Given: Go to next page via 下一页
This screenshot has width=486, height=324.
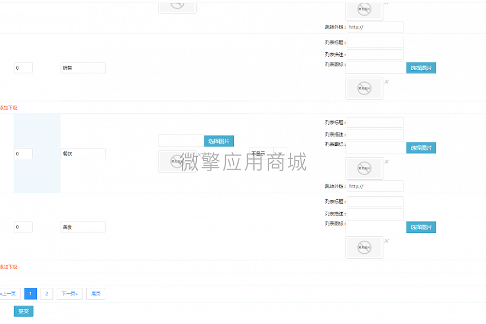Looking at the screenshot, I should (x=70, y=294).
